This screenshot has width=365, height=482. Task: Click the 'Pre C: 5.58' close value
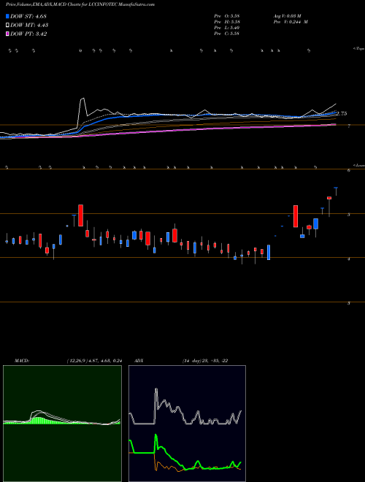click(x=227, y=34)
